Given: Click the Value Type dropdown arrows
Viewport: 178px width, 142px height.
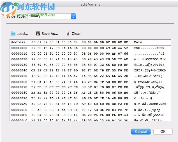Looking at the screenshot, I should (x=73, y=16).
